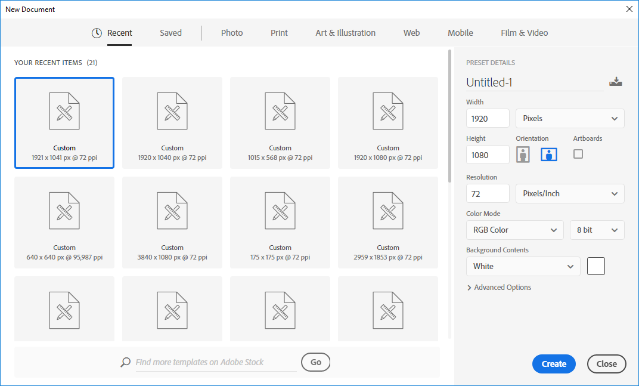639x386 pixels.
Task: Open the Mobile tab
Action: [x=461, y=33]
